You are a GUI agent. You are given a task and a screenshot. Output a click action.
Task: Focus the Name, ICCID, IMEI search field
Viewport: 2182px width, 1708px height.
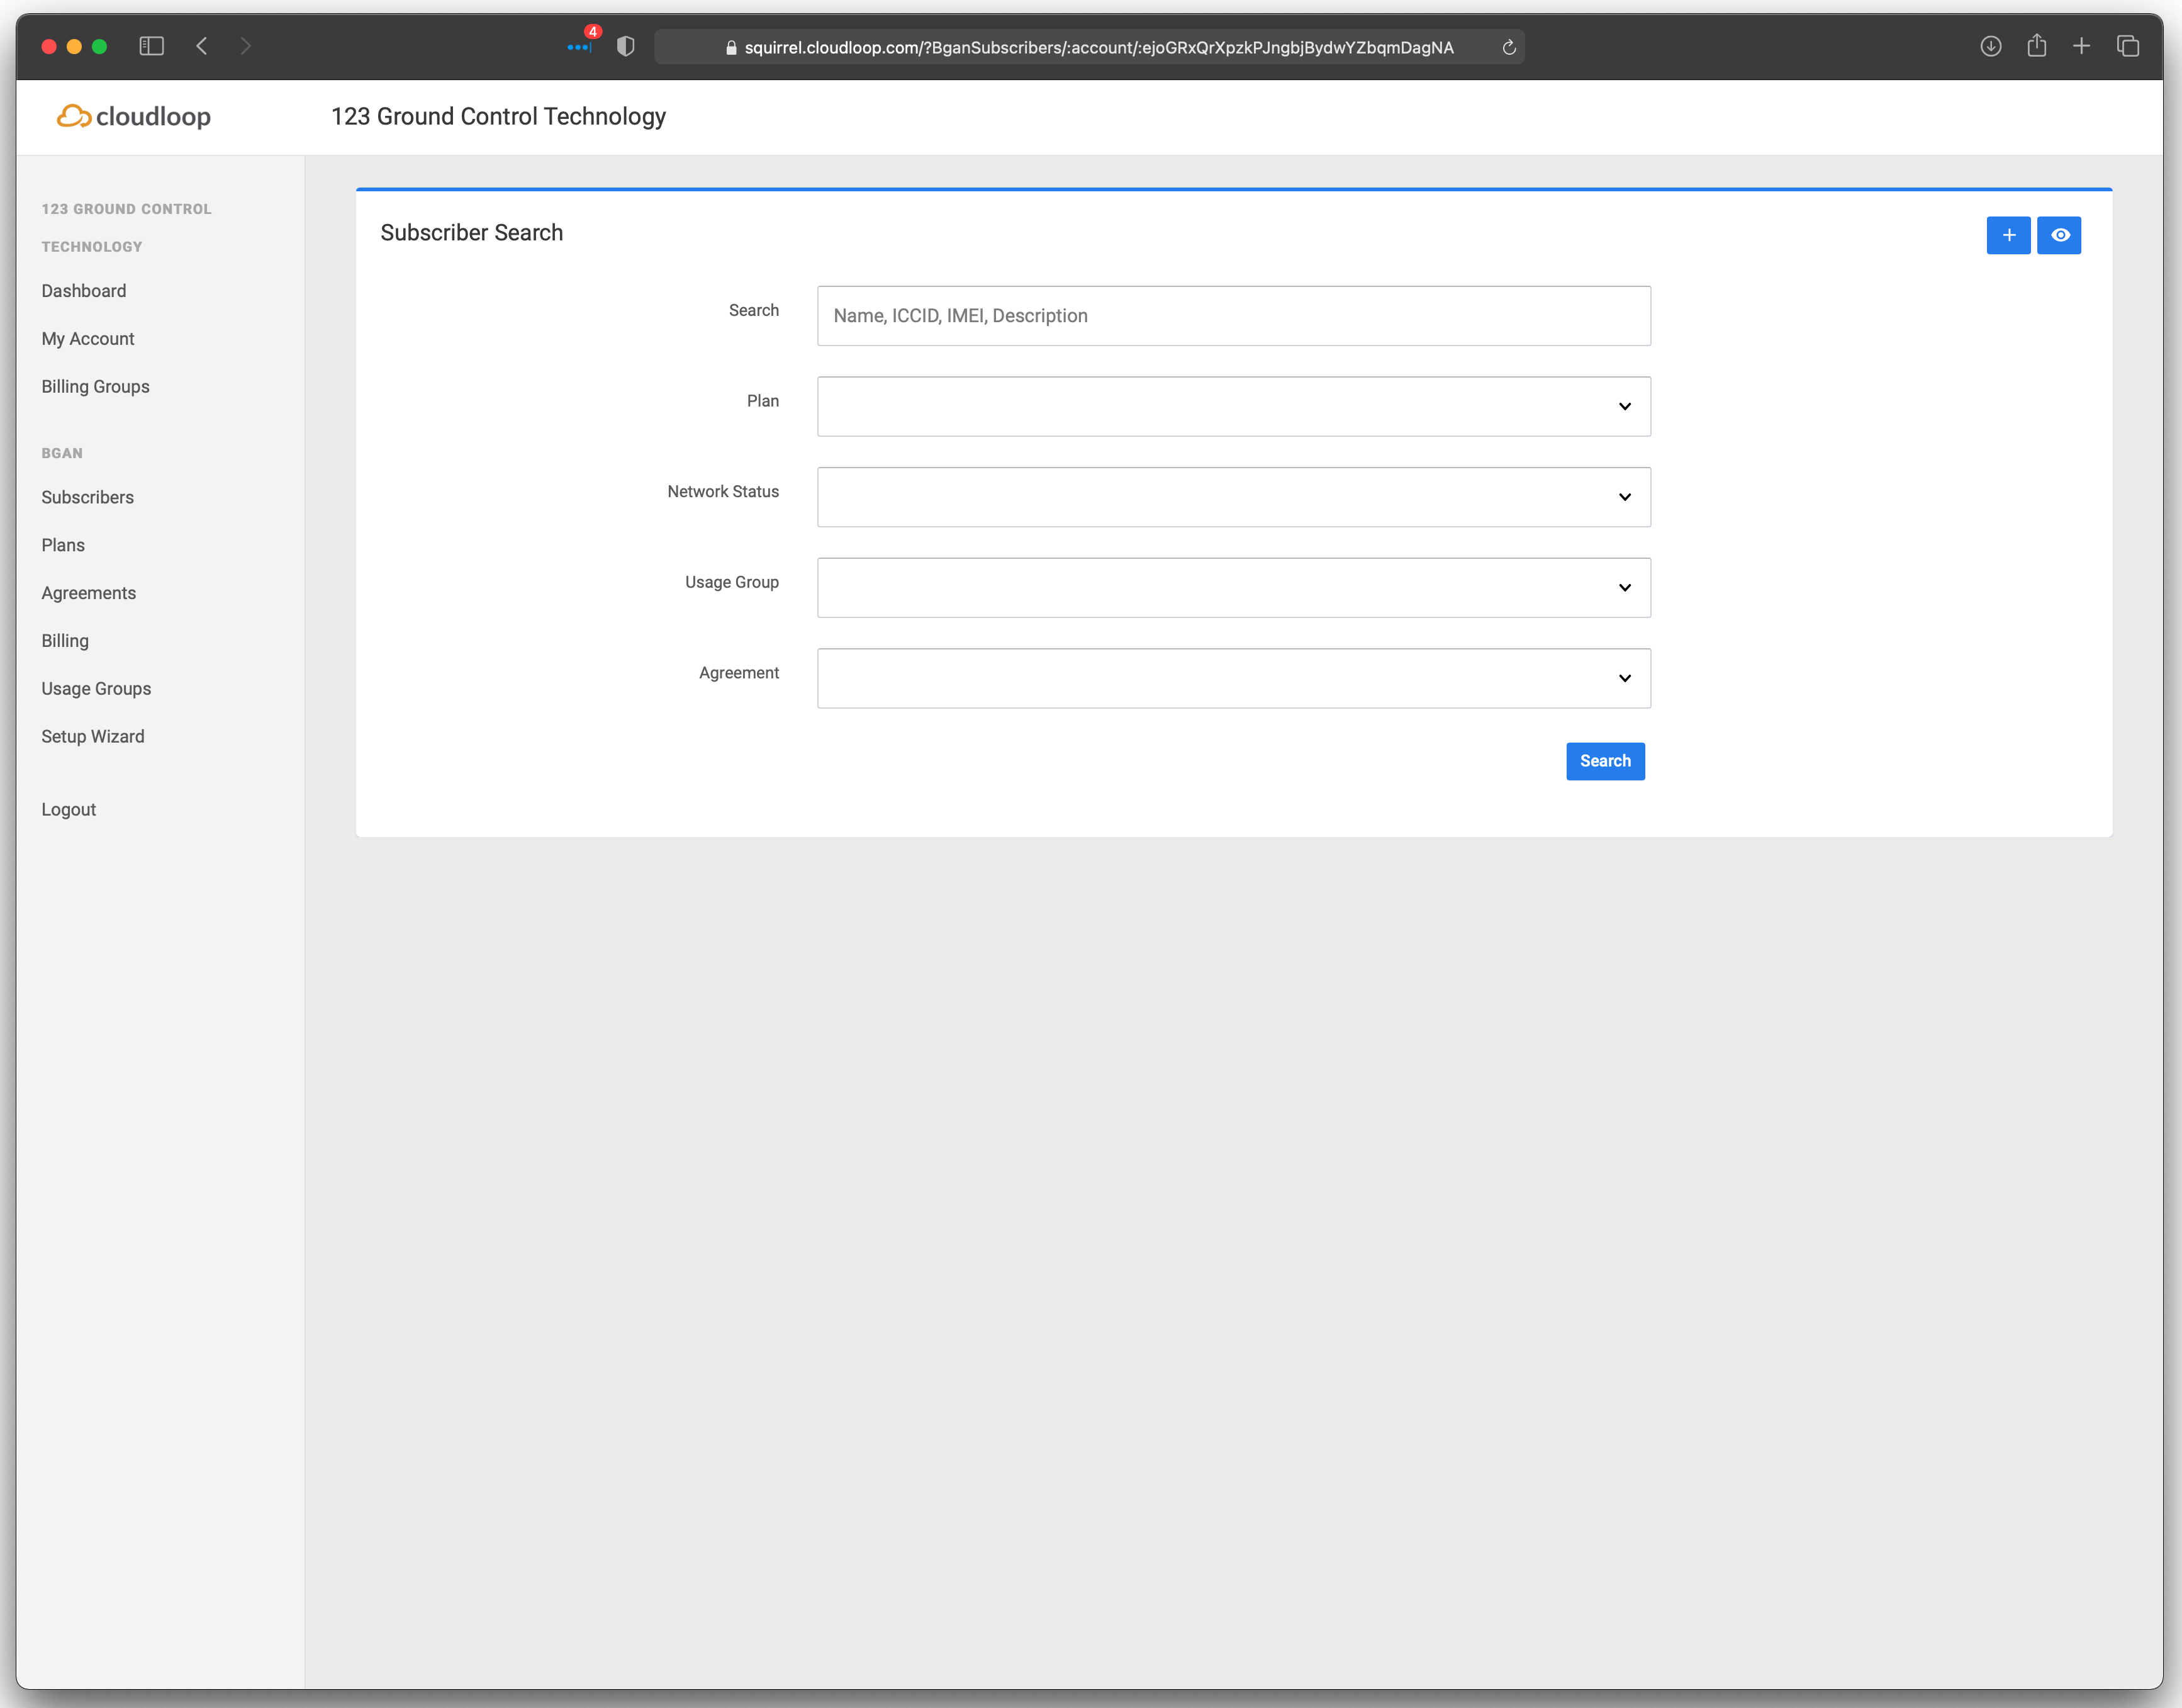coord(1233,316)
